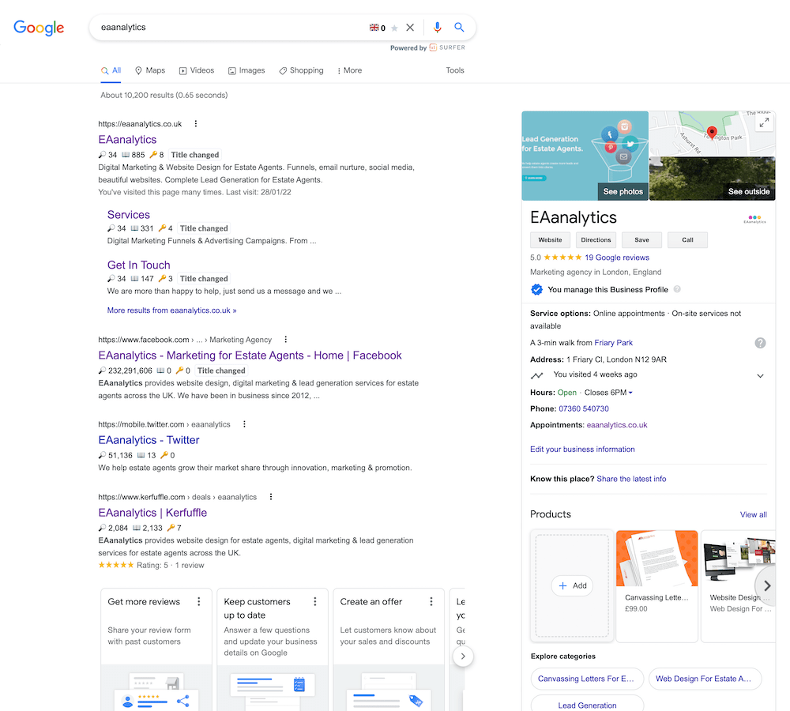This screenshot has height=711, width=790.
Task: Click the Google logo
Action: click(x=39, y=28)
